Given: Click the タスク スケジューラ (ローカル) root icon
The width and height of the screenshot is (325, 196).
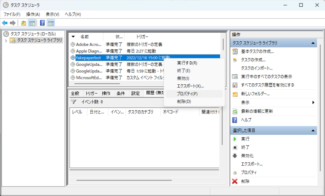Looking at the screenshot, I should click(6, 34).
